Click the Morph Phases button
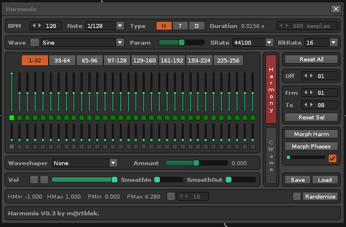The image size is (346, 227). [x=311, y=146]
